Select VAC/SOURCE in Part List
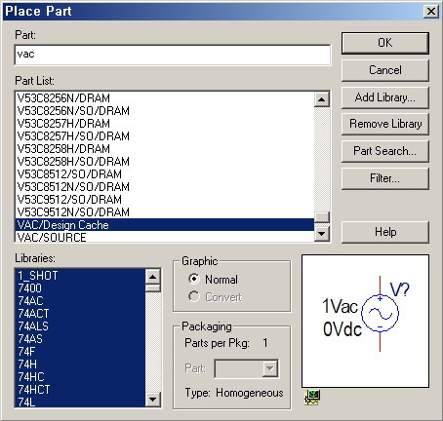Screen dimensions: 443x421 [165, 237]
